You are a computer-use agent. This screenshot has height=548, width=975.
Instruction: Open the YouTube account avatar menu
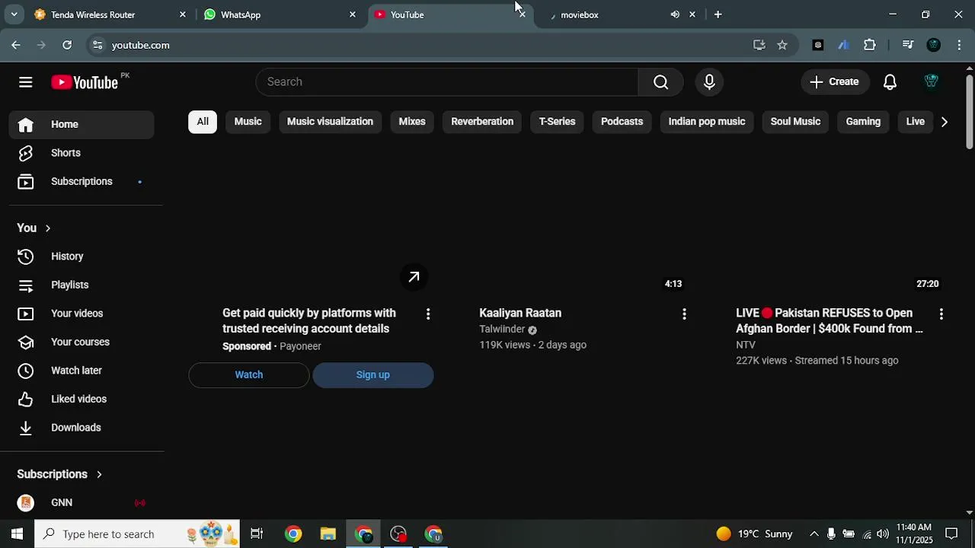tap(931, 81)
